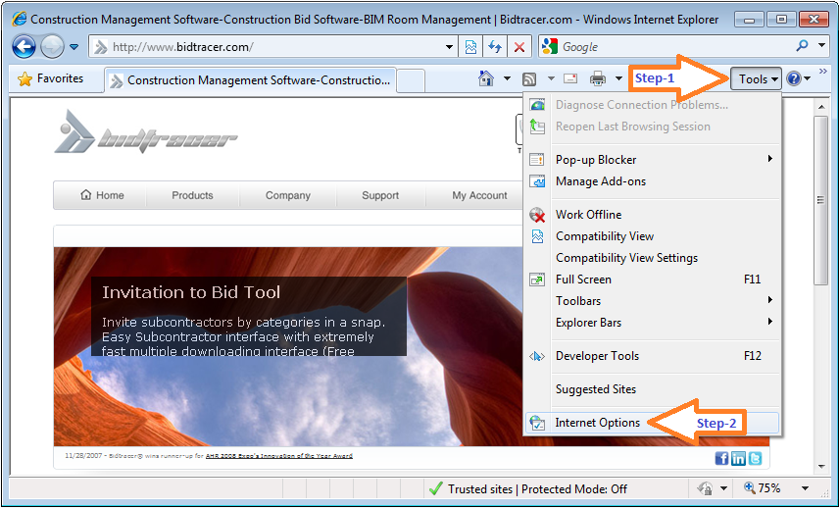Click the bidtracer.com address bar
Screen dimensions: 839x509
(x=268, y=47)
